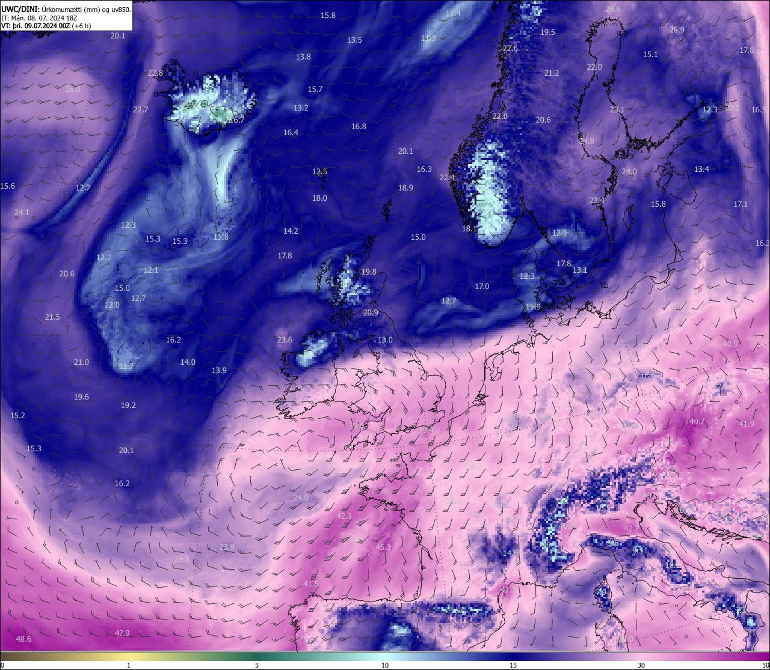Select the 22.7 map value
Viewport: 770px width, 670px height.
[140, 110]
